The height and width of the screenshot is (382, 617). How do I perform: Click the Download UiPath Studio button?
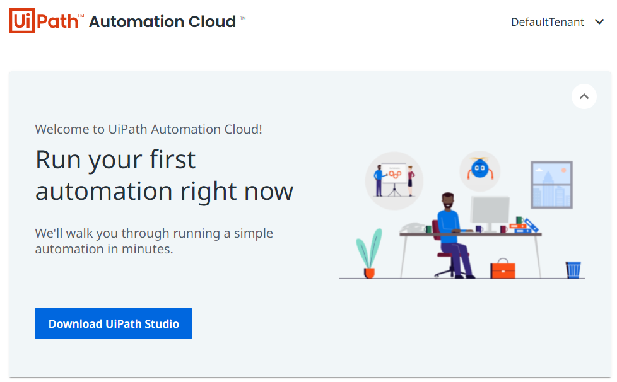coord(114,323)
